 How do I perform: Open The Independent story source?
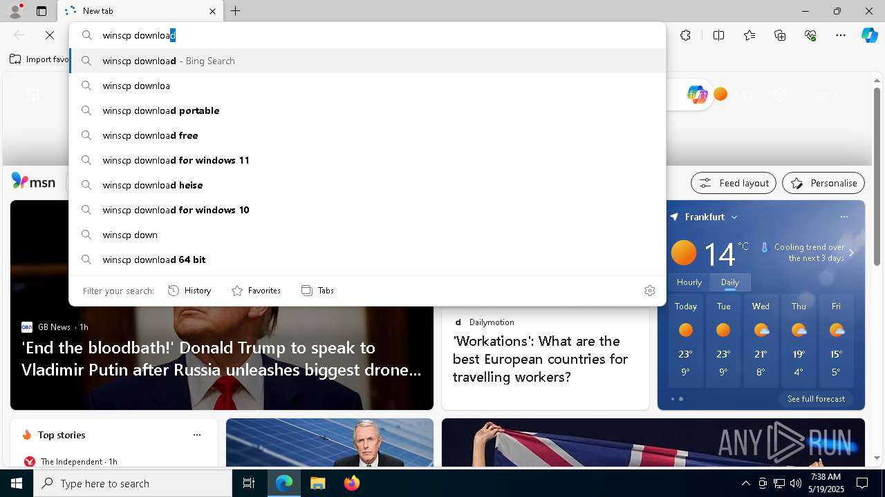coord(71,461)
